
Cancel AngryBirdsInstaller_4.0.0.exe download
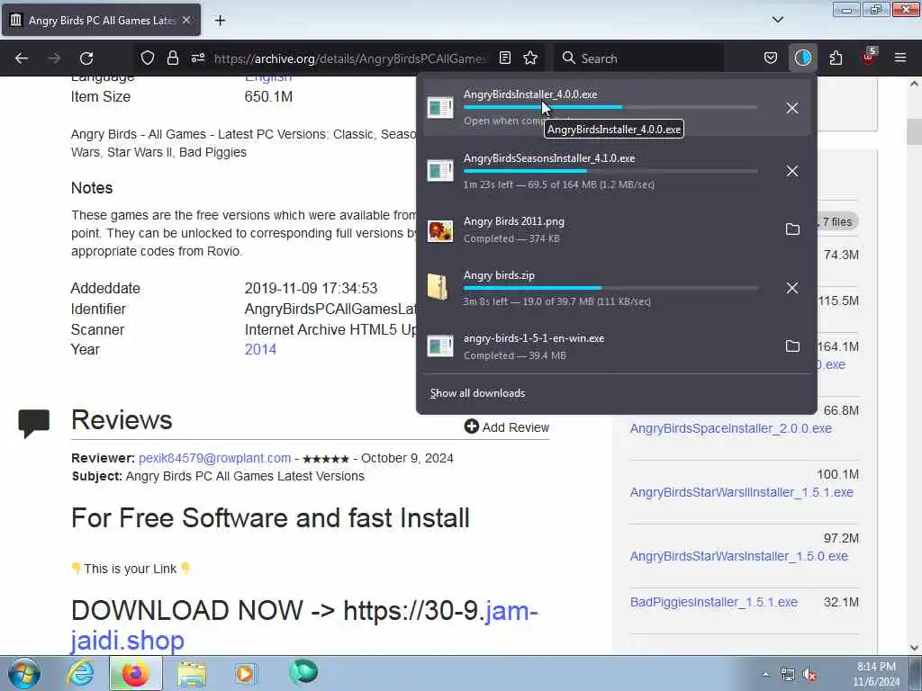pos(792,108)
